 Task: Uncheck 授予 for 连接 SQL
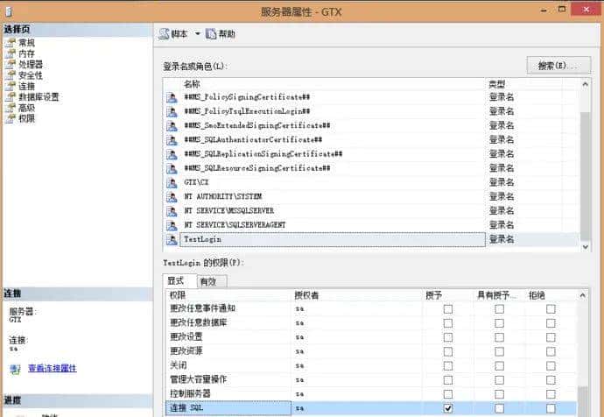(x=448, y=408)
